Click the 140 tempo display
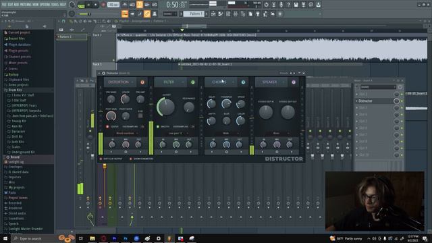This screenshot has height=243, width=432. pos(113,5)
